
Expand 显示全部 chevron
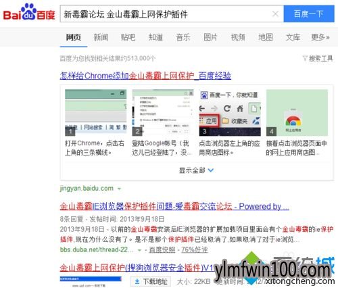pyautogui.click(x=211, y=170)
